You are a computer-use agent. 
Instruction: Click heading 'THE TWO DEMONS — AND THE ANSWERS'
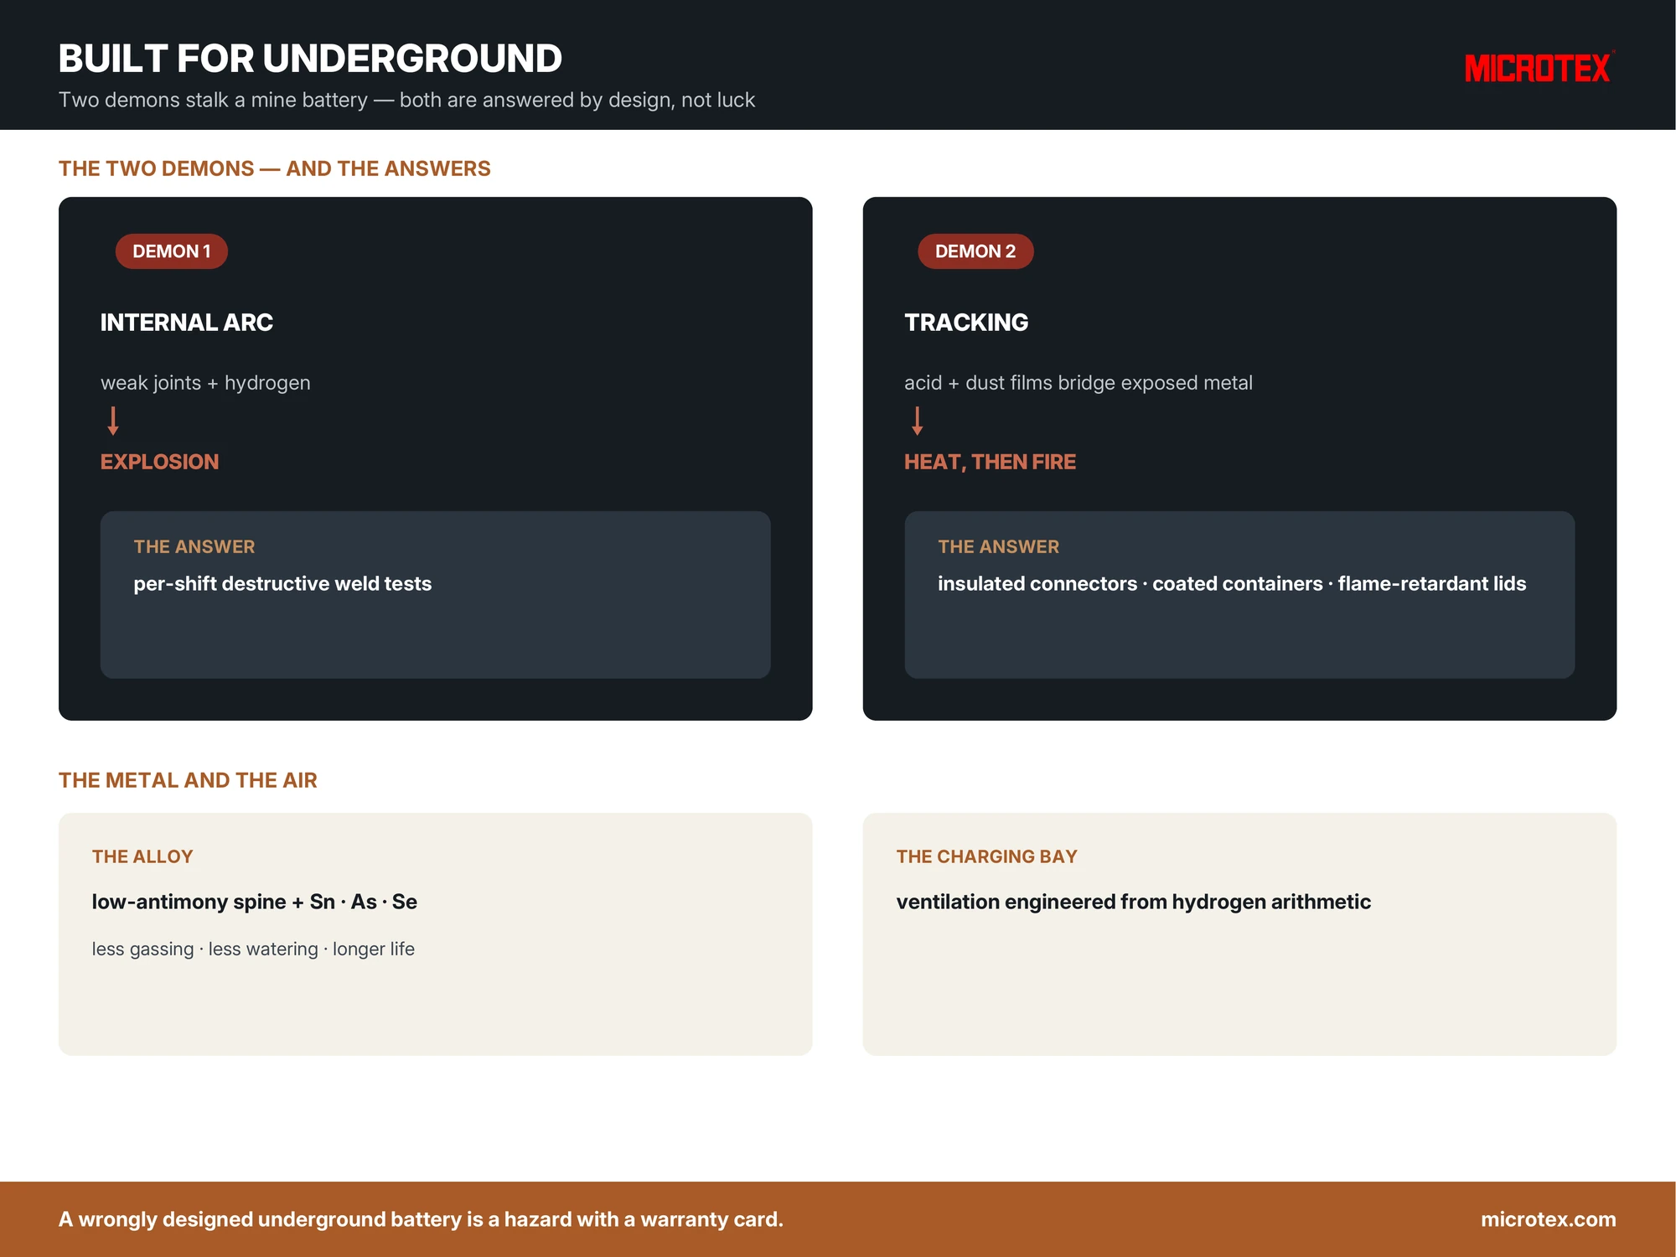tap(275, 168)
